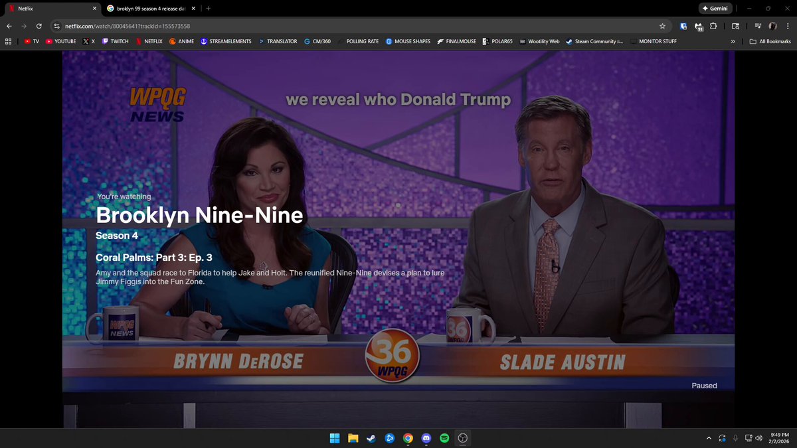View site information for netflix.com
This screenshot has width=797, height=448.
[x=58, y=26]
